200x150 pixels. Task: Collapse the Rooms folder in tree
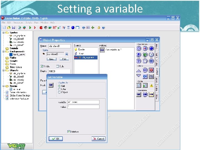click(4, 86)
